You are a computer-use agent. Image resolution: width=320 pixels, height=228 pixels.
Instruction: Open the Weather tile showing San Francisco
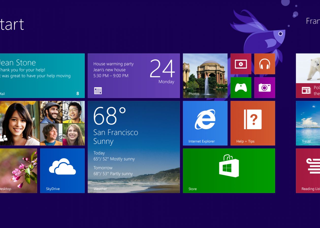pos(134,147)
